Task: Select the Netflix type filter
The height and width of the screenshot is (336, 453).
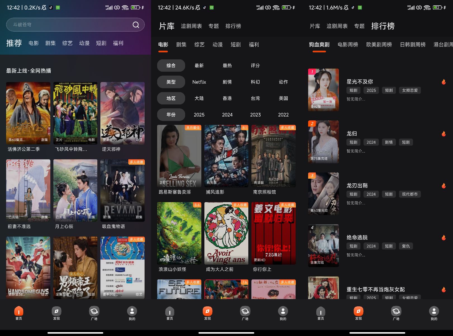Action: [199, 82]
